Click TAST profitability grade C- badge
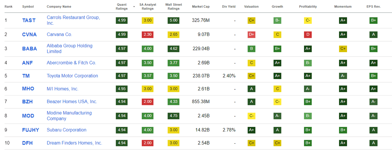Image resolution: width=392 pixels, height=151 pixels. tap(308, 20)
